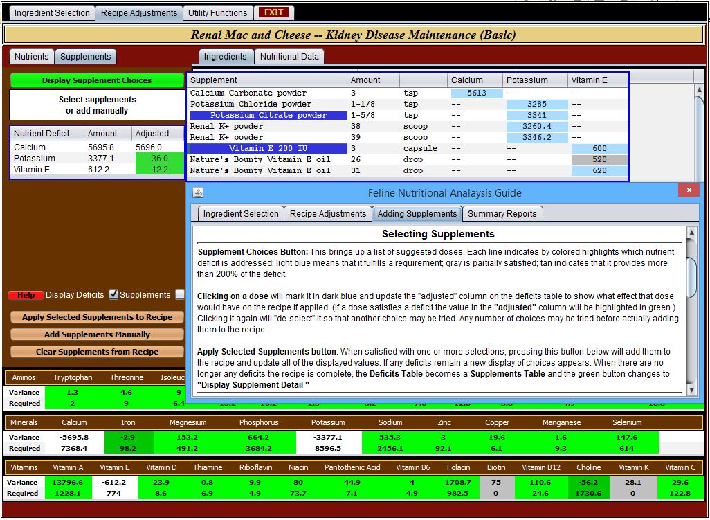Toggle the Display Deficits checkbox
Screen dimensions: 710x520
(x=114, y=294)
